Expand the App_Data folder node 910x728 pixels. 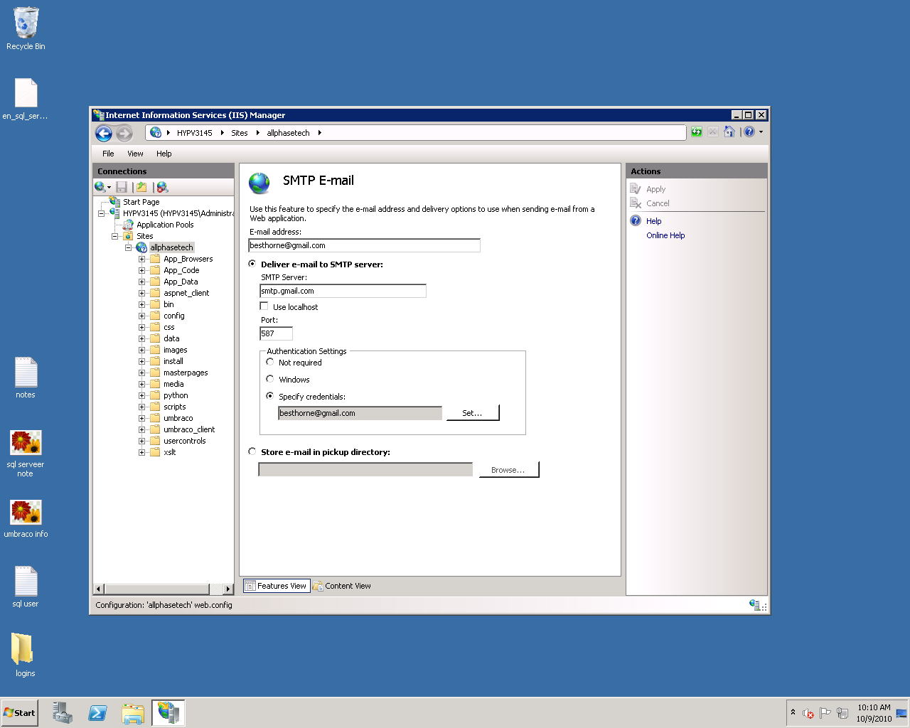tap(141, 282)
